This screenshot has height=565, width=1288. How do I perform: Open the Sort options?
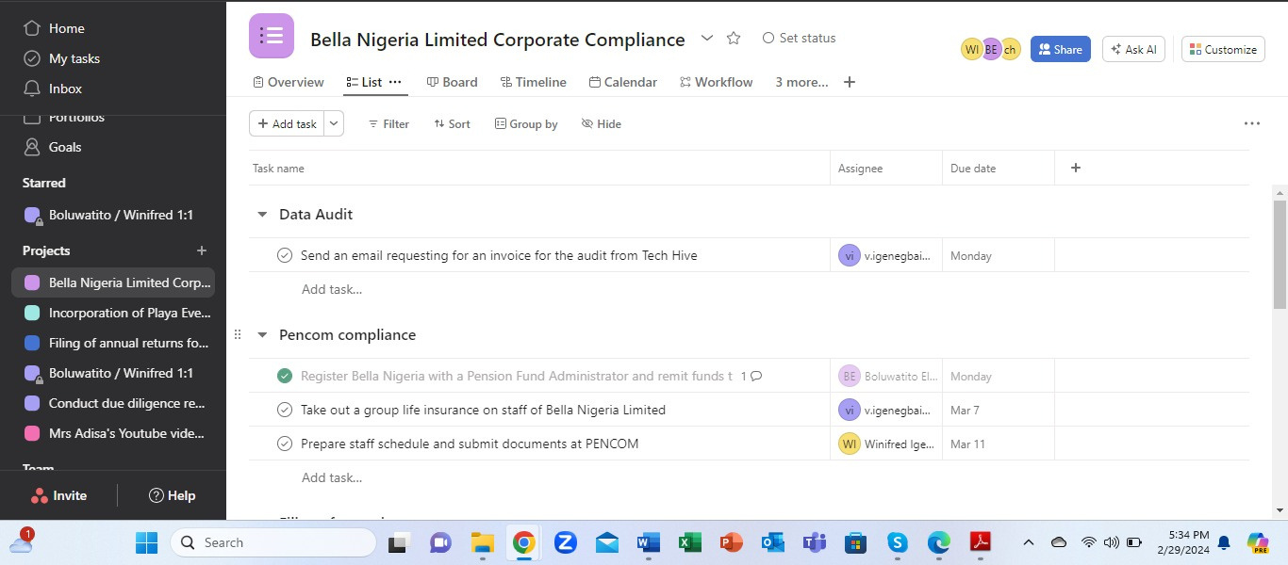coord(452,123)
